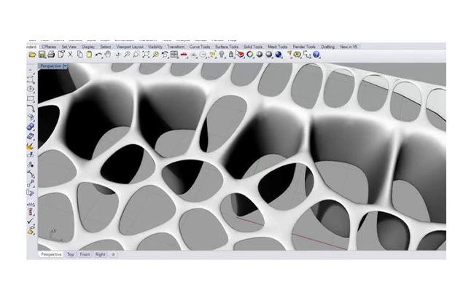Click the black check mark sidebar icon
This screenshot has width=474, height=298.
(x=30, y=221)
